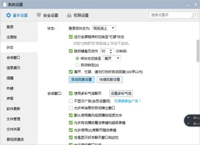Toggle 鼠标键盘无动作 checkbox
This screenshot has width=200, height=145.
click(71, 51)
